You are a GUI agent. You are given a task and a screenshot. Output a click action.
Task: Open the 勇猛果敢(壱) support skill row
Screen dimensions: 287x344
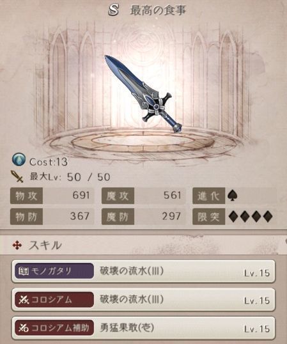pyautogui.click(x=143, y=328)
